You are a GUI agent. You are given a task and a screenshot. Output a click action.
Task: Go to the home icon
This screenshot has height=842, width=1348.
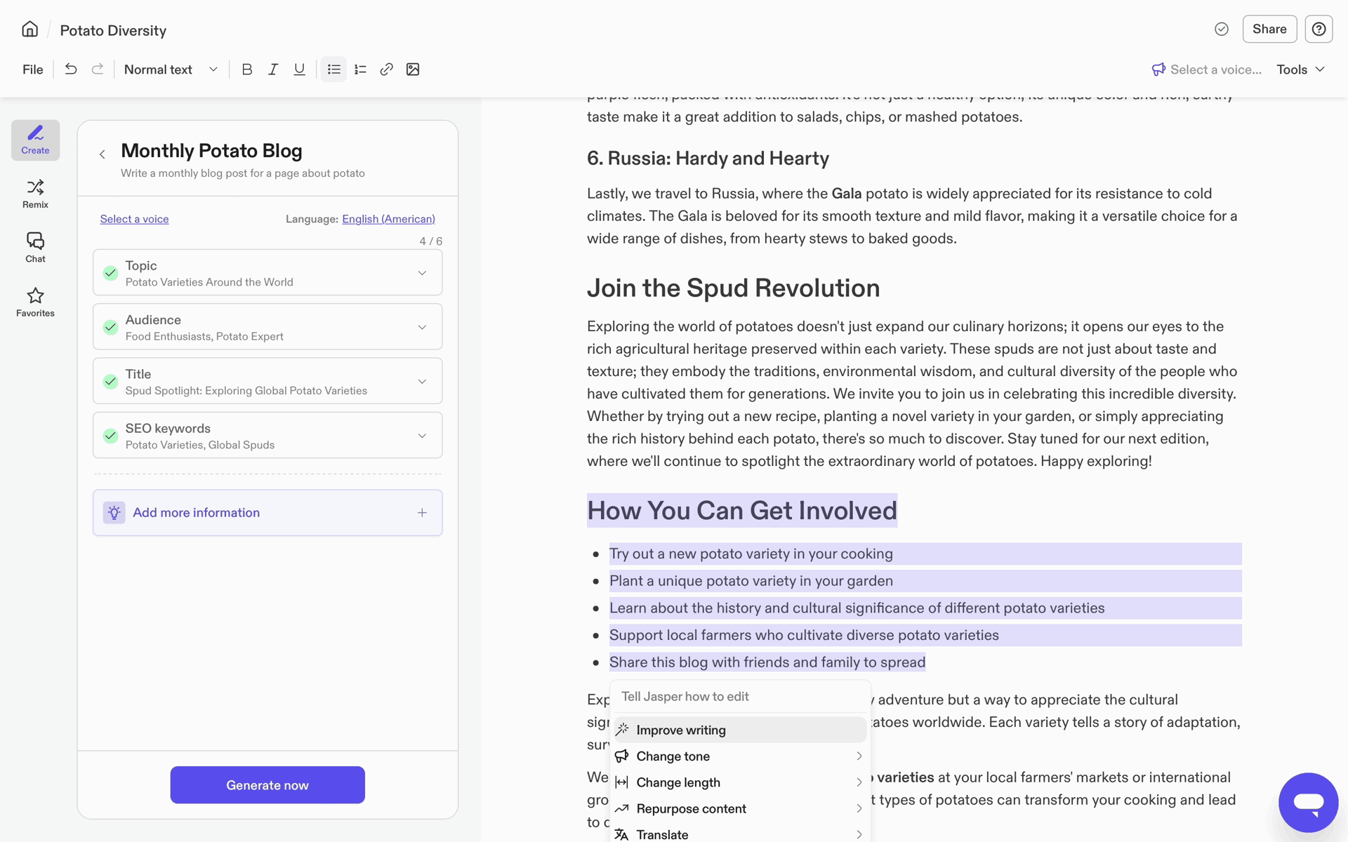click(x=29, y=29)
